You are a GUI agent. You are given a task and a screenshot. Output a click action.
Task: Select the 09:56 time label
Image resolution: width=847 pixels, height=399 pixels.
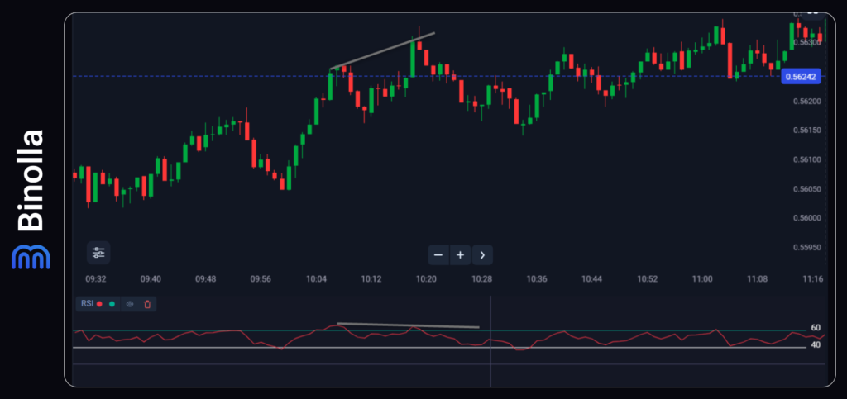(x=261, y=279)
